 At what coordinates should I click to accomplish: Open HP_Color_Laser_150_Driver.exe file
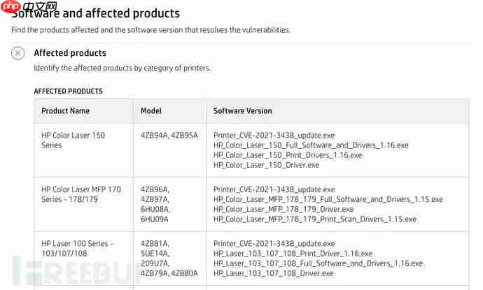coord(266,165)
